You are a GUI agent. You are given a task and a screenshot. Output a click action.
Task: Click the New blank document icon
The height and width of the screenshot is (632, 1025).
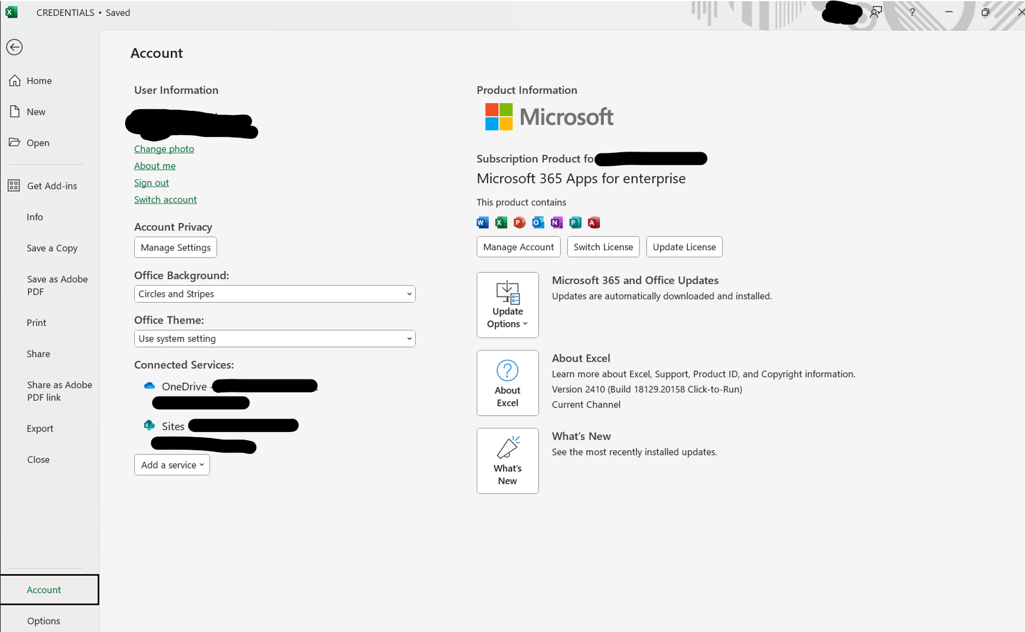(15, 112)
